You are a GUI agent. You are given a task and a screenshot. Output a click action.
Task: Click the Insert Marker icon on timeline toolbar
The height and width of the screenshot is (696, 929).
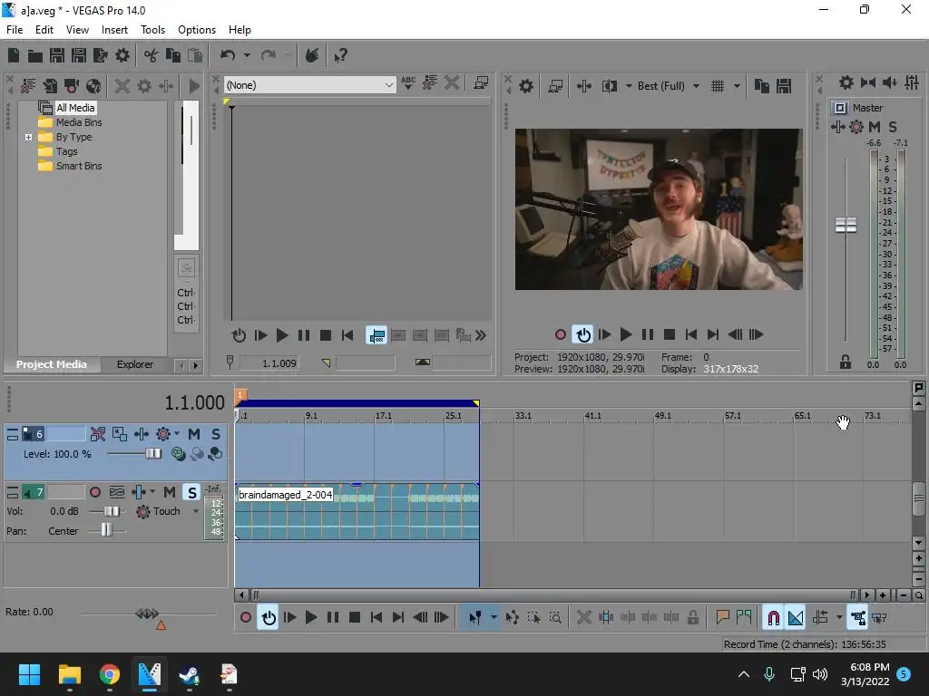(x=723, y=618)
